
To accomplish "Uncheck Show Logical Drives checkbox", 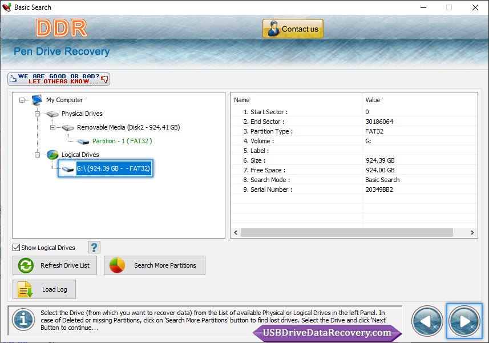I will point(16,247).
